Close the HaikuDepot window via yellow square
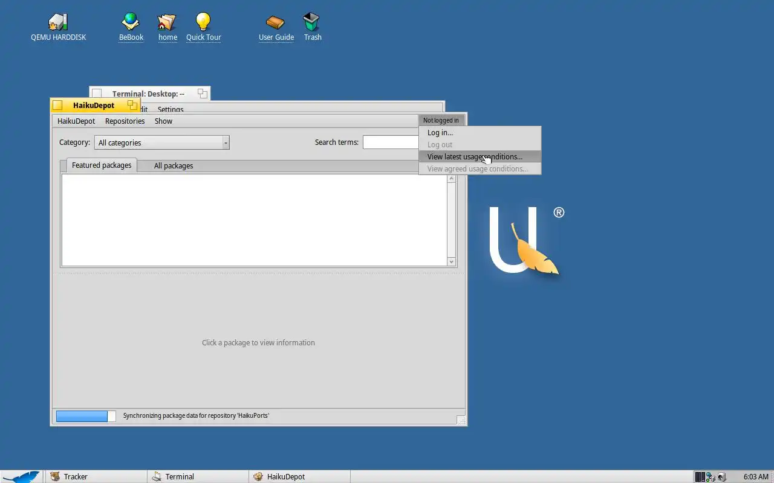 [57, 106]
